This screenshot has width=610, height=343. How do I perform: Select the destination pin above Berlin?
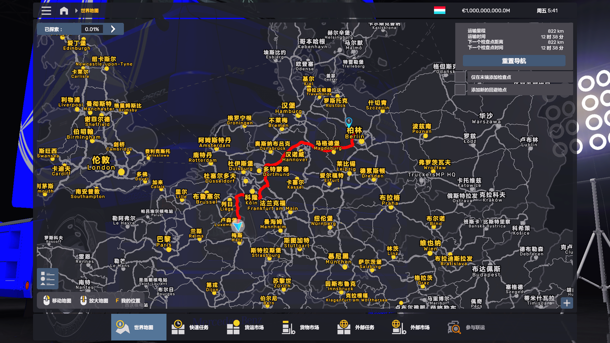click(x=349, y=122)
